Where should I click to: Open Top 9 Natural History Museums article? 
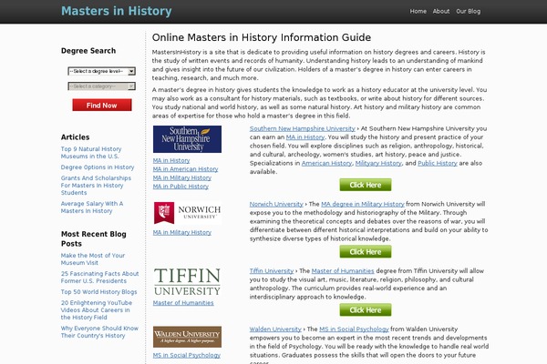91,153
